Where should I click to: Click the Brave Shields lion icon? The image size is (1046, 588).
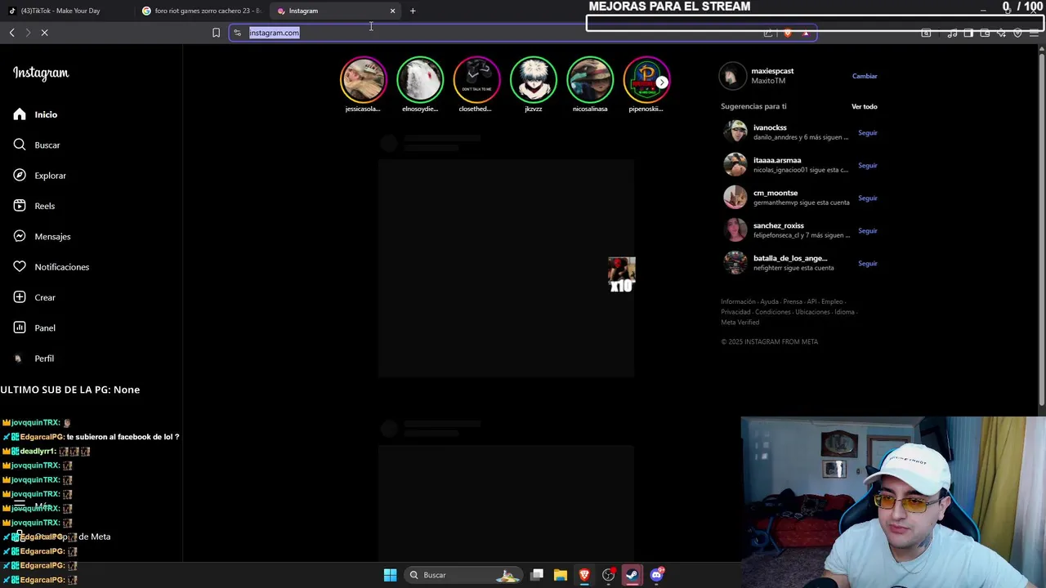pos(788,33)
